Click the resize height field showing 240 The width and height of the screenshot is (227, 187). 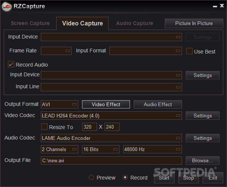[x=112, y=127]
